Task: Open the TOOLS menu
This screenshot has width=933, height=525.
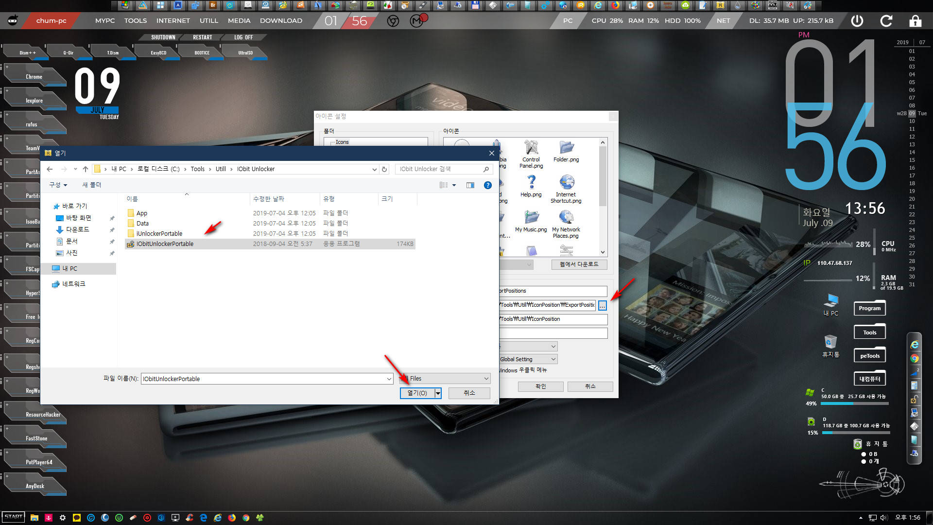Action: tap(136, 21)
